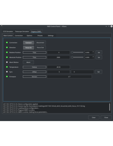The image size is (113, 146).
Task: Click log line 'Device configuration applied.'
Action: click(21, 104)
